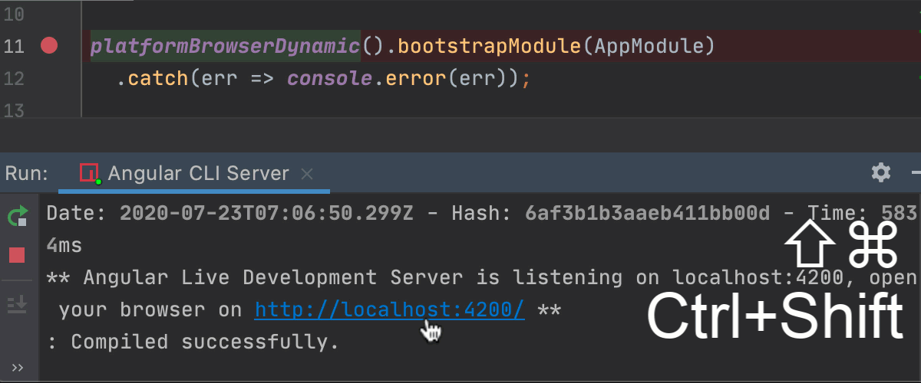Open the http://localhost:4200/ link

(x=389, y=310)
